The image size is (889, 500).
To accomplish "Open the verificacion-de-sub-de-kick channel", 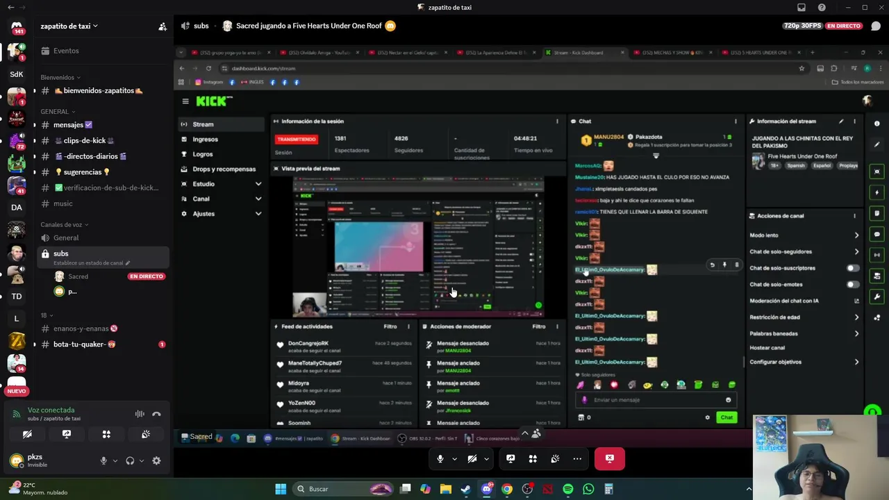I will [103, 187].
